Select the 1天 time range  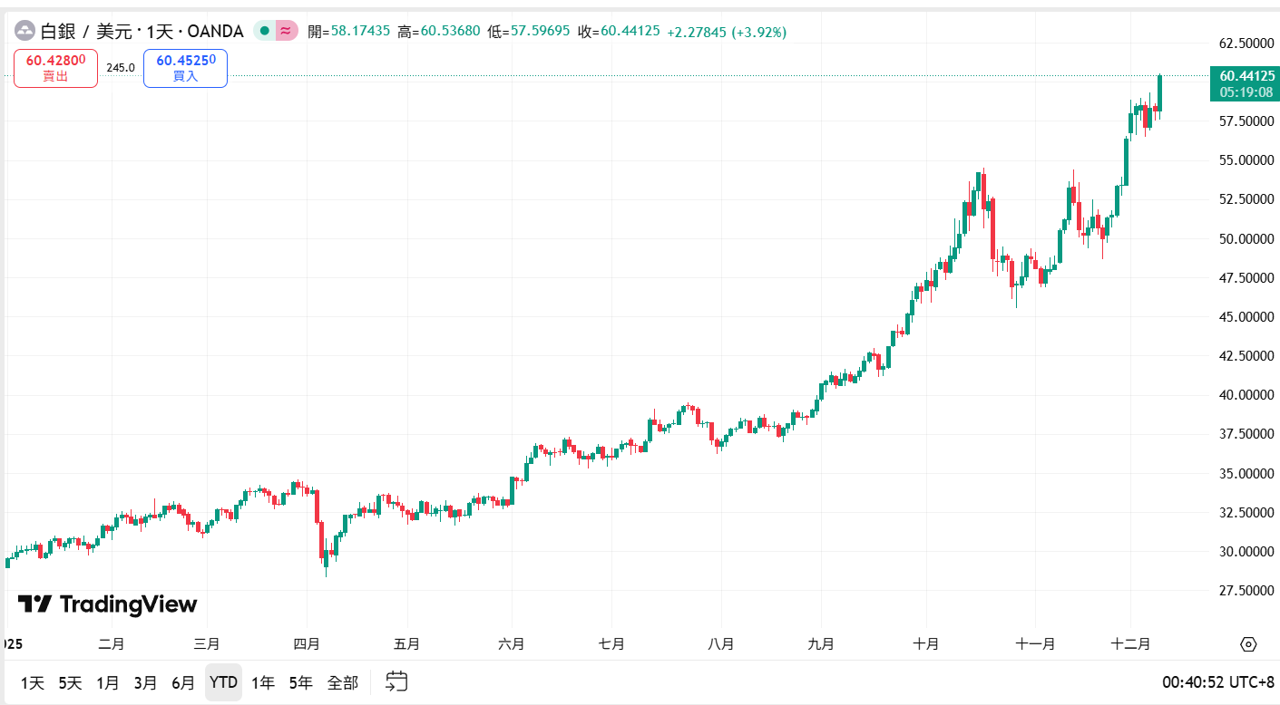32,682
